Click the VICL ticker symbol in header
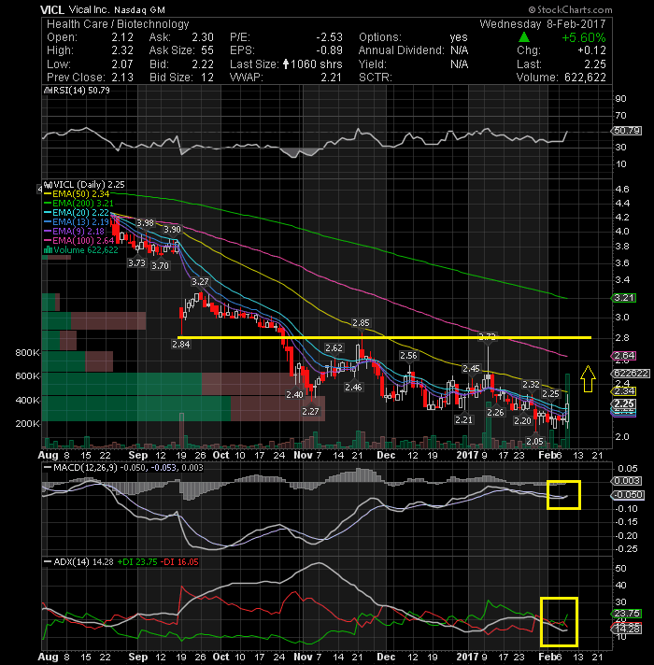 pyautogui.click(x=51, y=9)
